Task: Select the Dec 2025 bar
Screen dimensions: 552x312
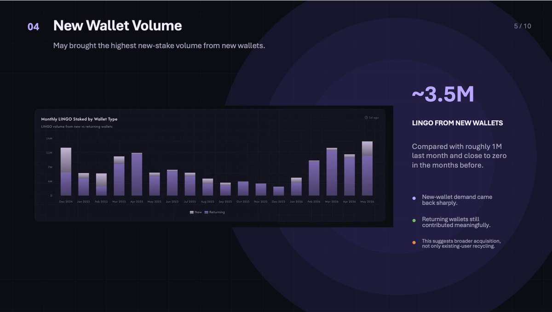Action: [x=278, y=191]
